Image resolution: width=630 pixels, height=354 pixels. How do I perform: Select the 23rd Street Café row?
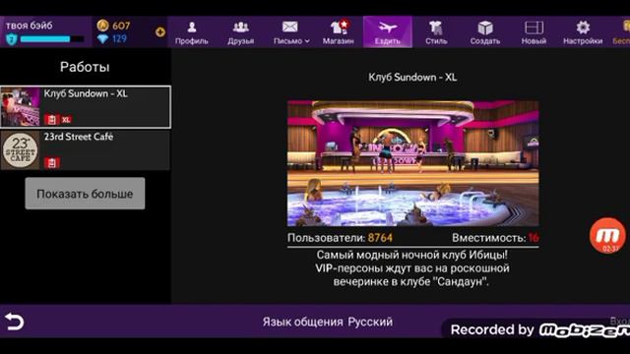click(x=86, y=149)
